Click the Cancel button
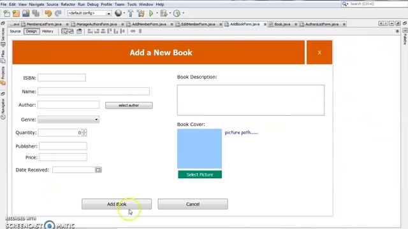This screenshot has height=229, width=408. pyautogui.click(x=193, y=204)
